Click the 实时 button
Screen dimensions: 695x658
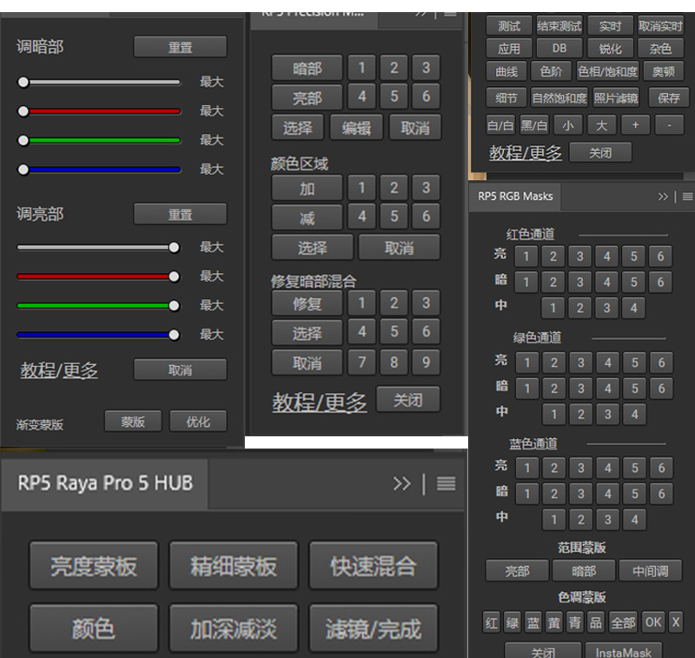611,26
